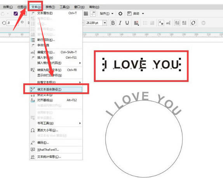
Task: Choose 断行规则(K) line-break rules entry
Action: coord(56,40)
